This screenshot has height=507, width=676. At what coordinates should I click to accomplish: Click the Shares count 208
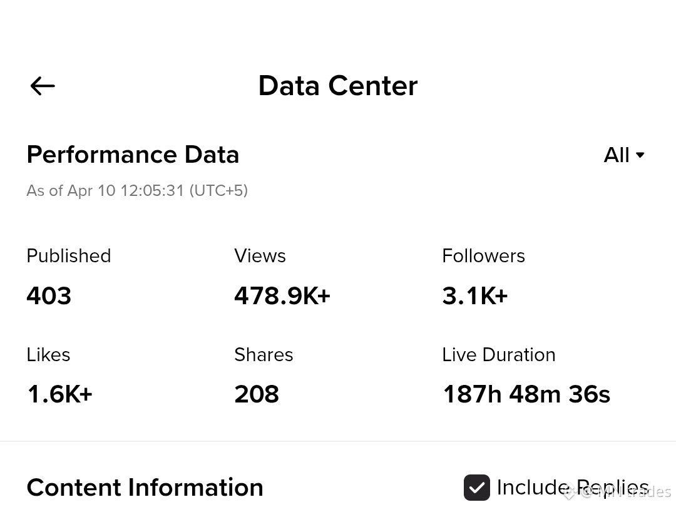coord(257,394)
